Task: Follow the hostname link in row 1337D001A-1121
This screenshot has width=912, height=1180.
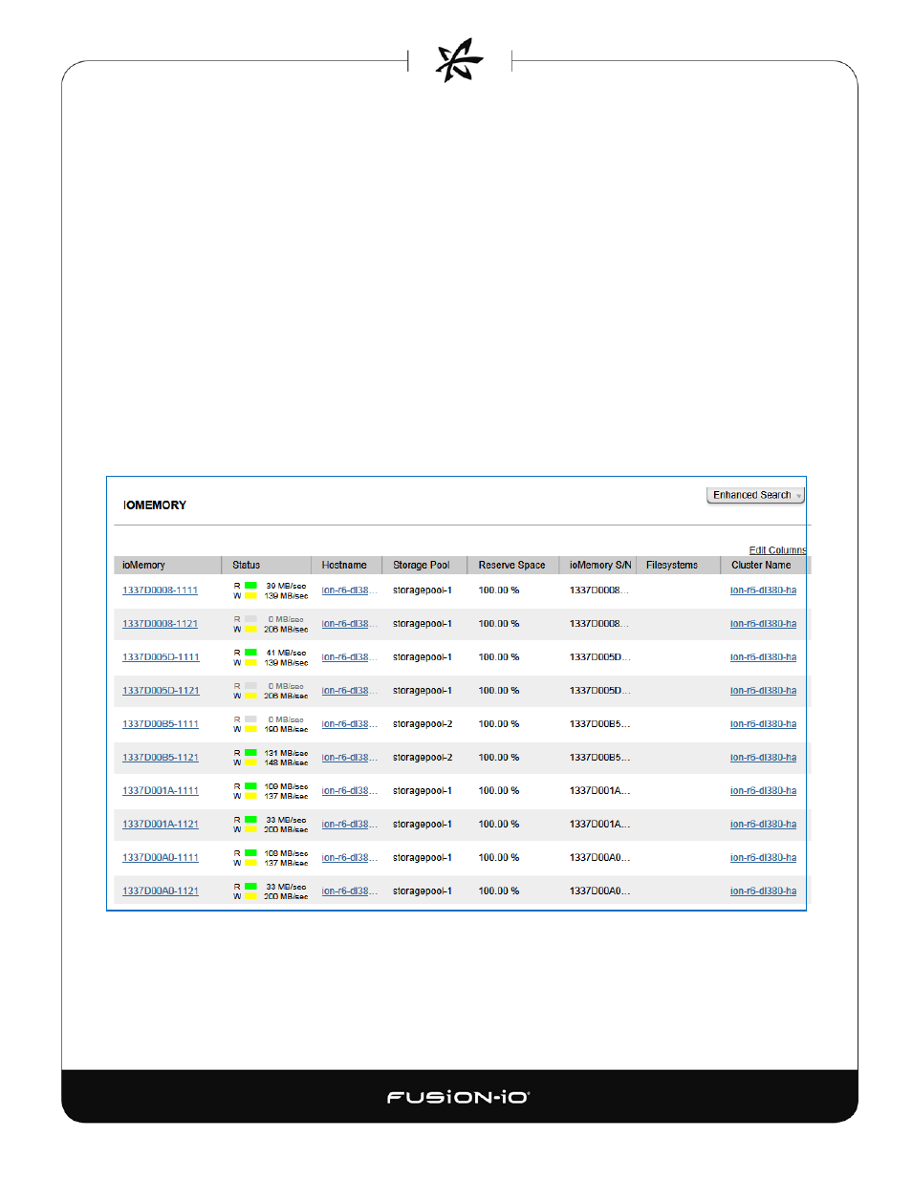Action: (x=349, y=825)
